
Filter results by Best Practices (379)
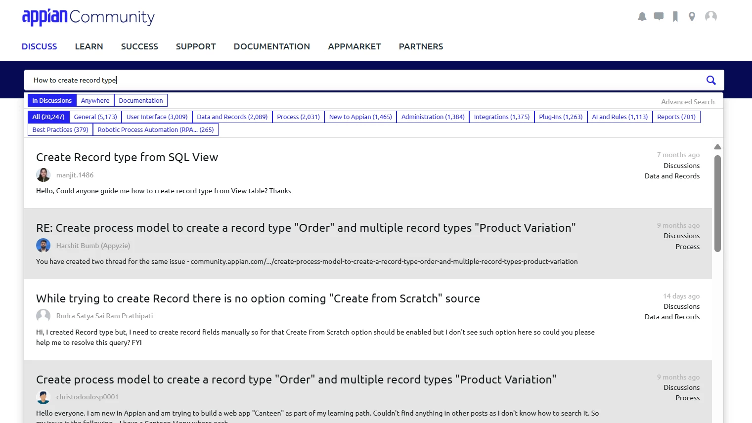[60, 130]
